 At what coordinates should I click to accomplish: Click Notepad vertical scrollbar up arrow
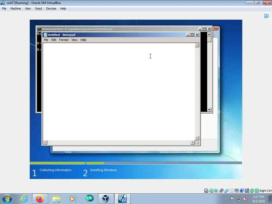[197, 45]
